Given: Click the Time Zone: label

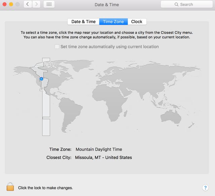Looking at the screenshot, I should [x=60, y=149].
